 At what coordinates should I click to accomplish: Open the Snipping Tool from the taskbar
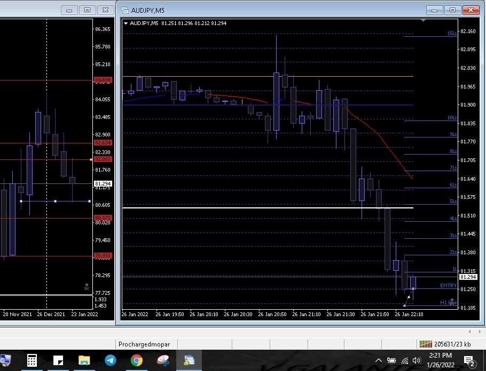pyautogui.click(x=163, y=360)
